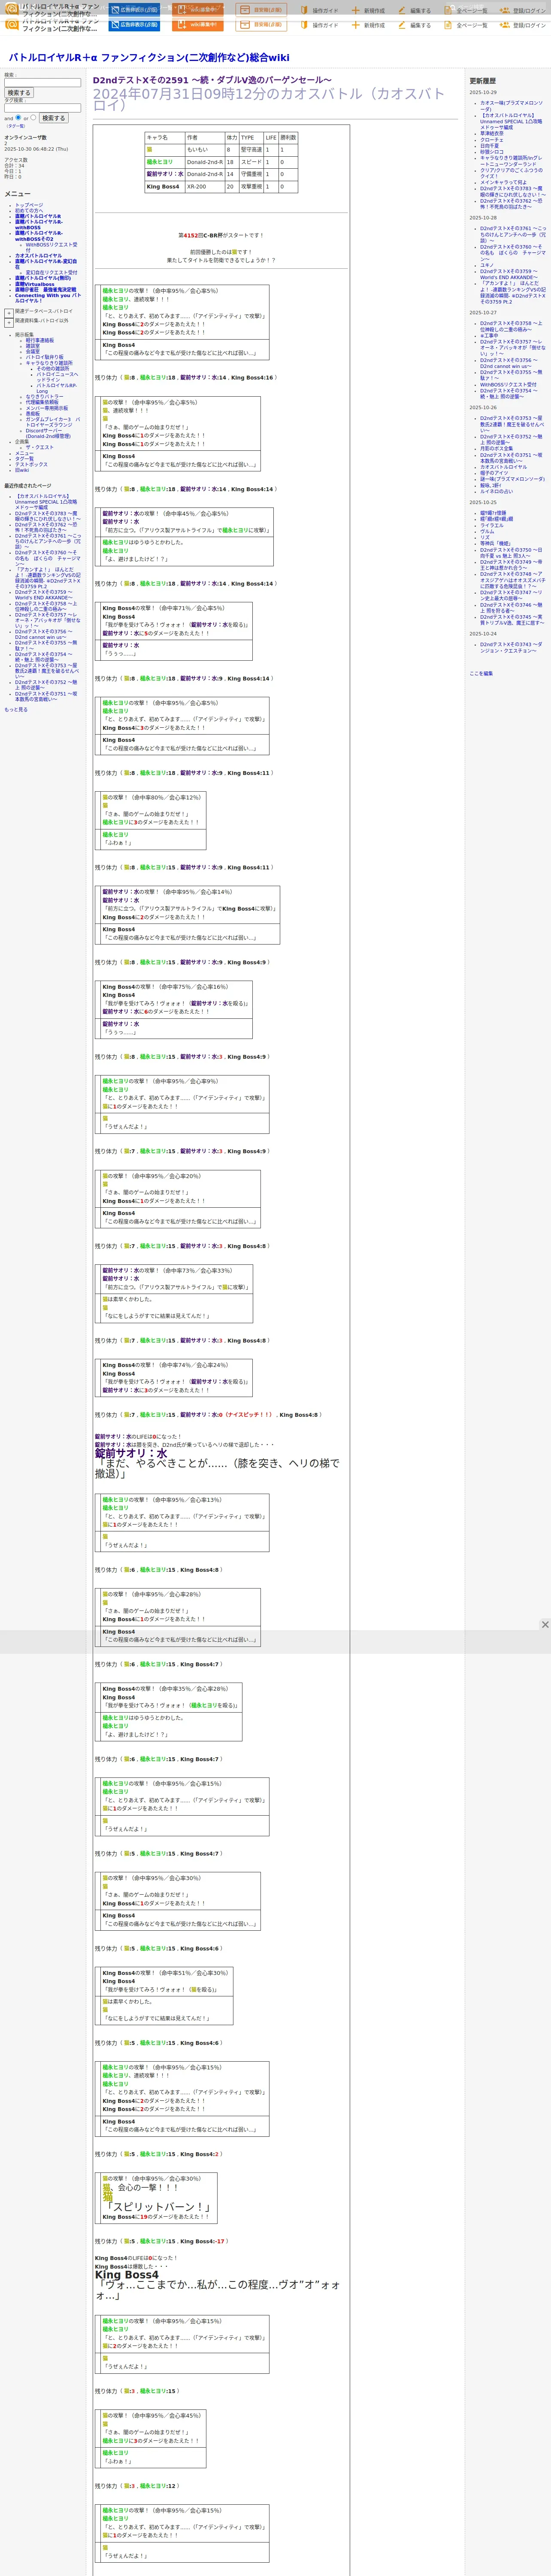This screenshot has width=551, height=2576.
Task: Open カオス一味(プラズマメロンソーダ) in update history
Action: click(511, 106)
